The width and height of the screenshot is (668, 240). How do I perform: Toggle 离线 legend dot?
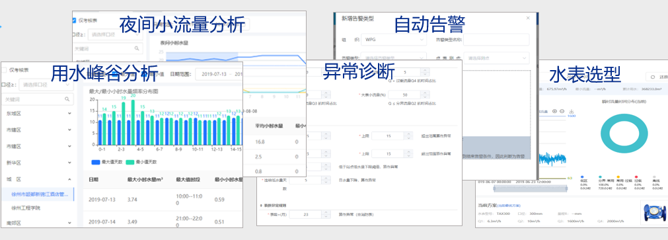click(x=654, y=177)
